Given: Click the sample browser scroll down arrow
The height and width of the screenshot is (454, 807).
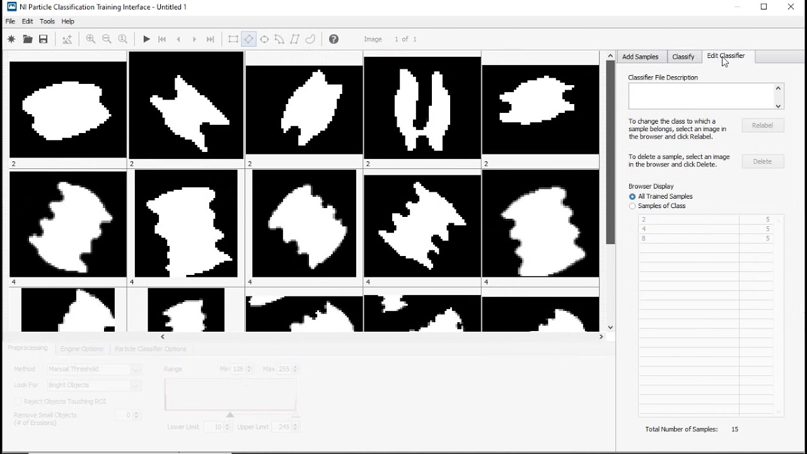Looking at the screenshot, I should tap(610, 327).
